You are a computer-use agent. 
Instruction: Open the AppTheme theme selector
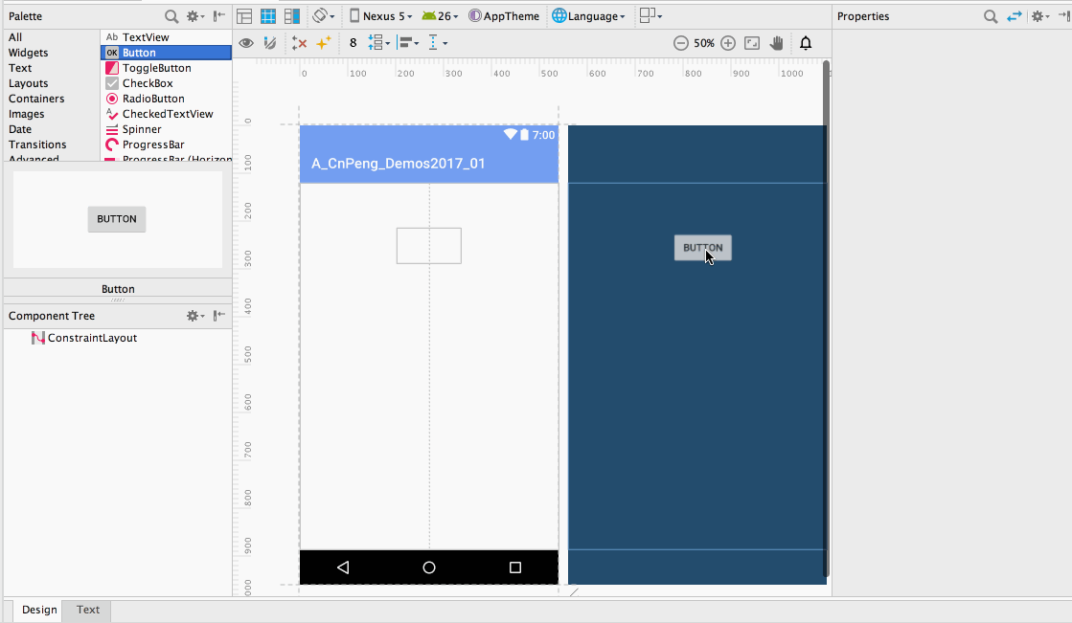pyautogui.click(x=504, y=16)
